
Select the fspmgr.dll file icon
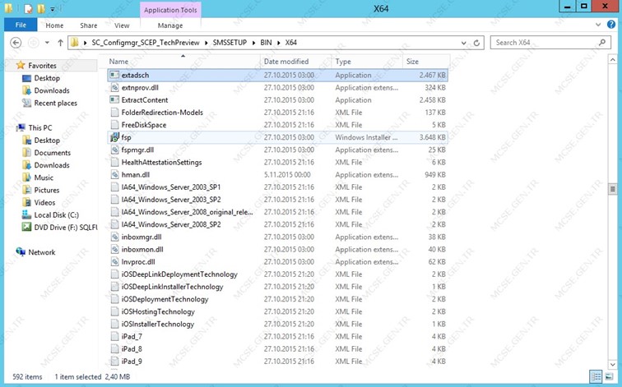[114, 150]
